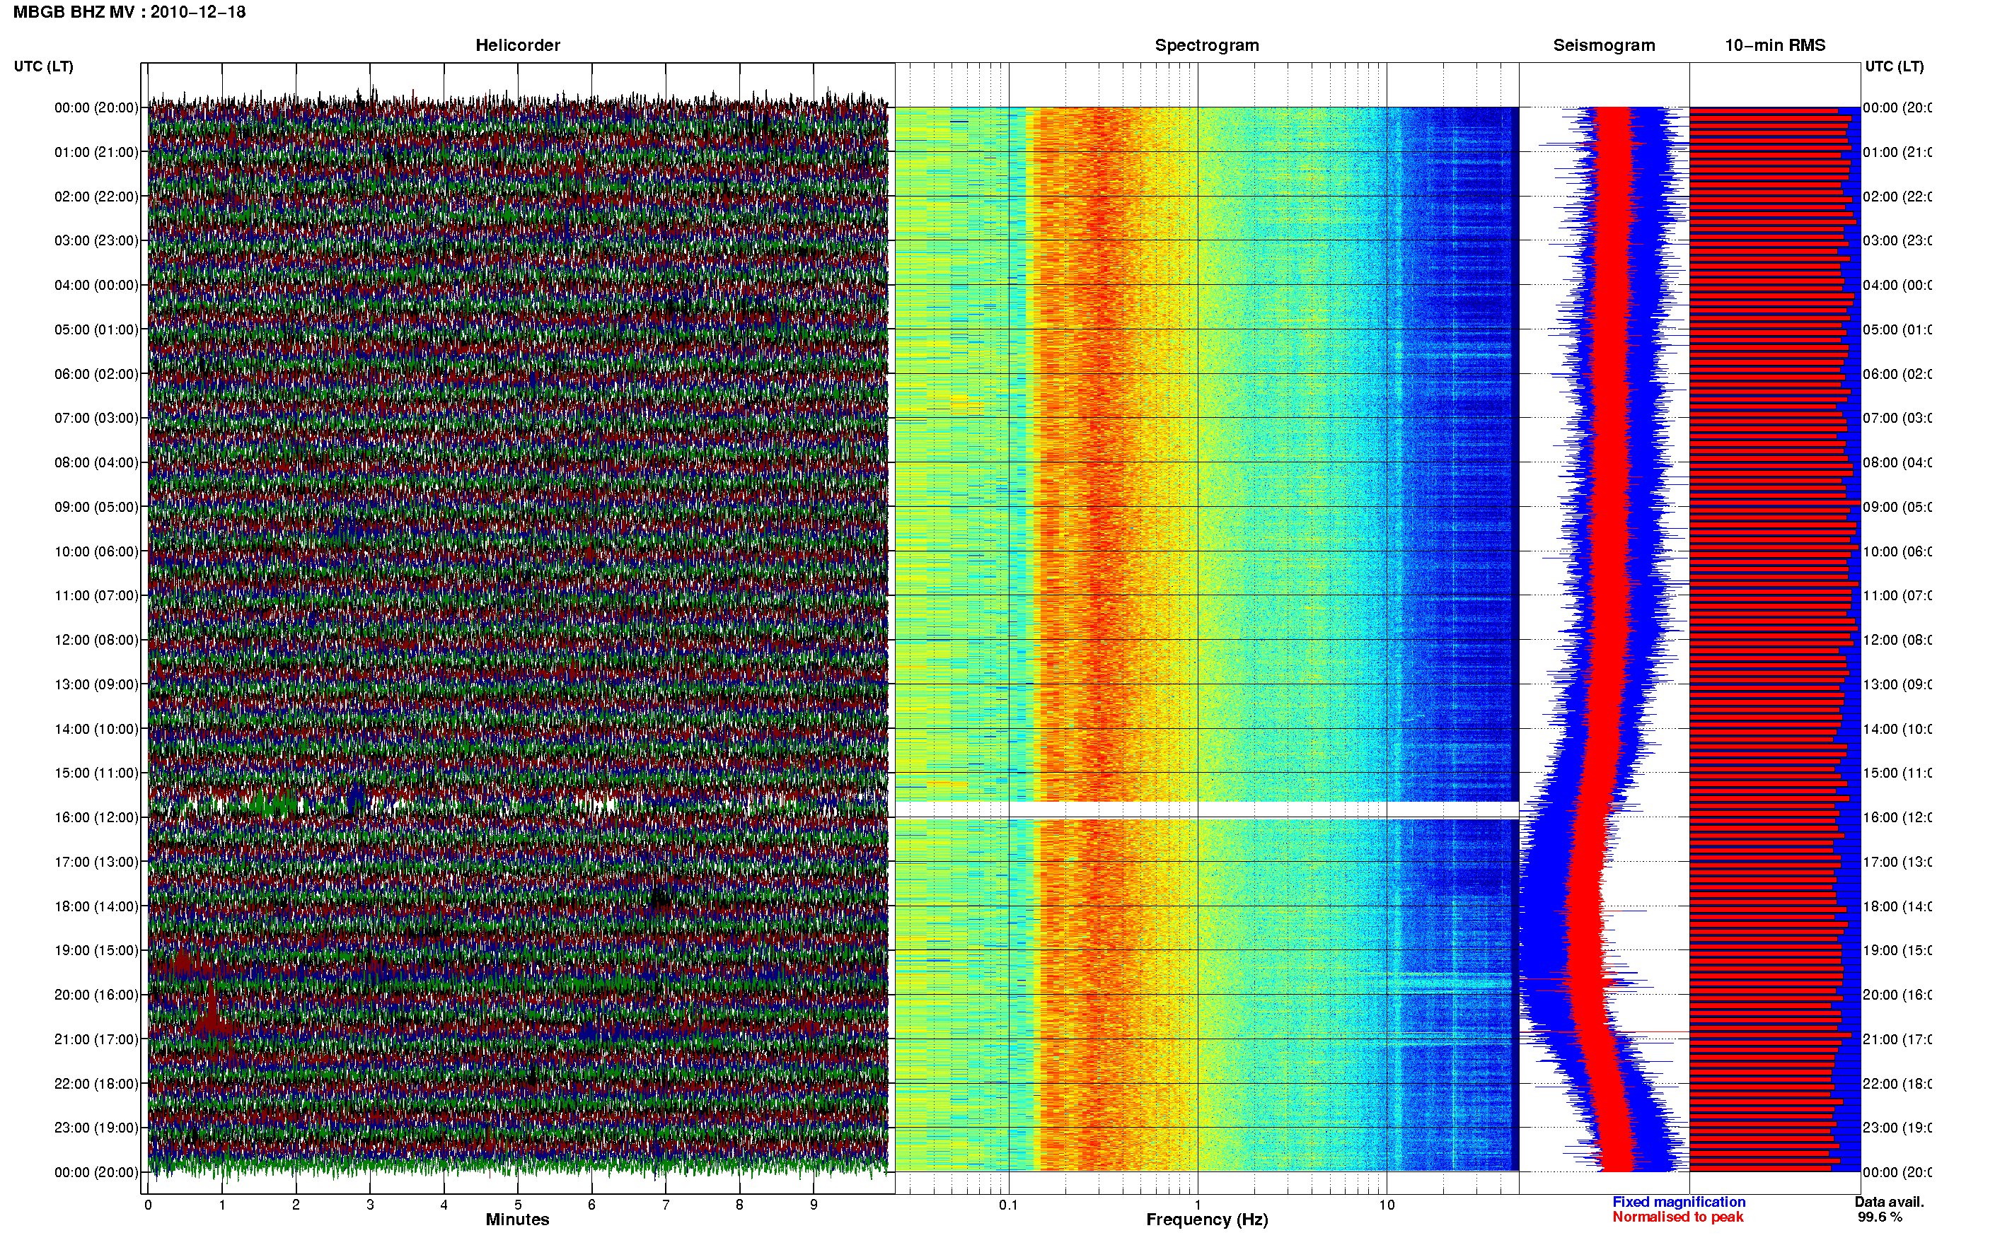Click the left '18:00 (14:00)' time label
Screen dimensions: 2012x1257
point(96,906)
